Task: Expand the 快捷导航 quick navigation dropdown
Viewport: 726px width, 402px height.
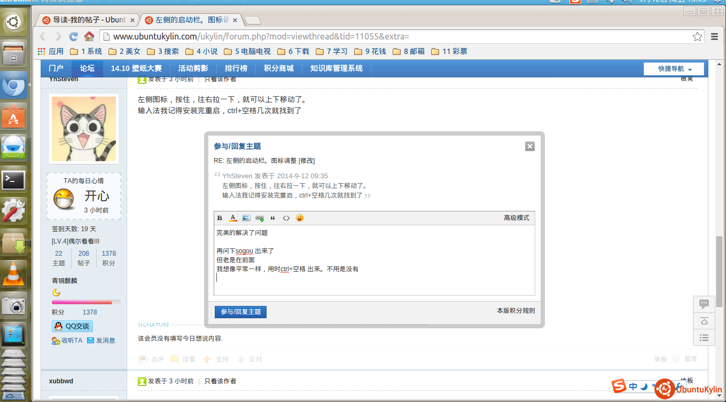Action: click(674, 69)
